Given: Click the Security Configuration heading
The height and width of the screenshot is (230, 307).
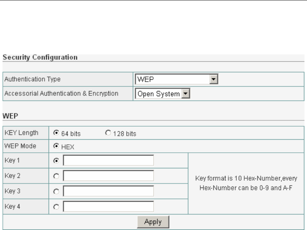Looking at the screenshot, I should tap(40, 57).
